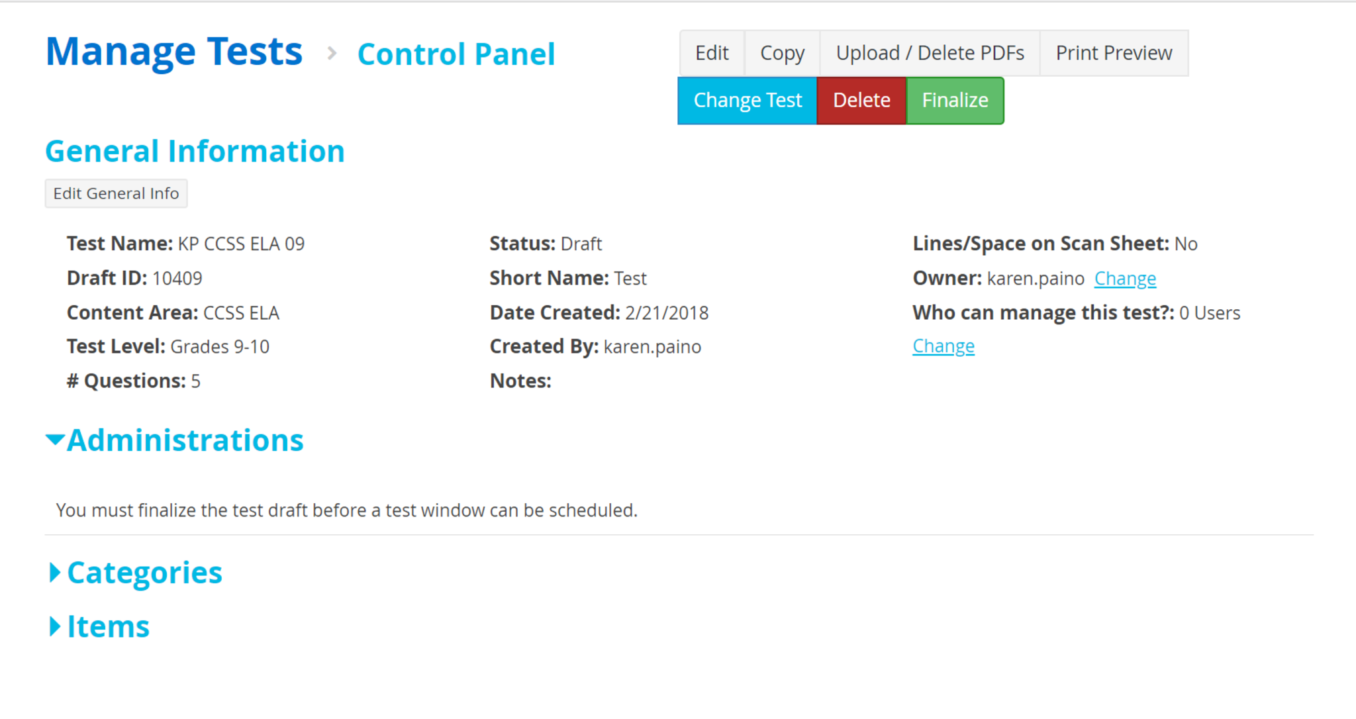This screenshot has height=719, width=1356.
Task: Click the Copy test button
Action: [782, 53]
